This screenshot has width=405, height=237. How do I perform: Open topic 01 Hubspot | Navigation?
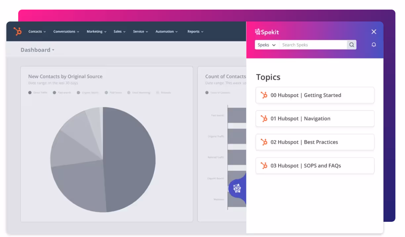pos(315,119)
